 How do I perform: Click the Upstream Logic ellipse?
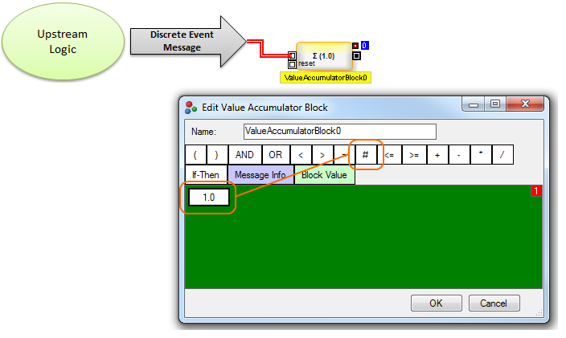(63, 42)
